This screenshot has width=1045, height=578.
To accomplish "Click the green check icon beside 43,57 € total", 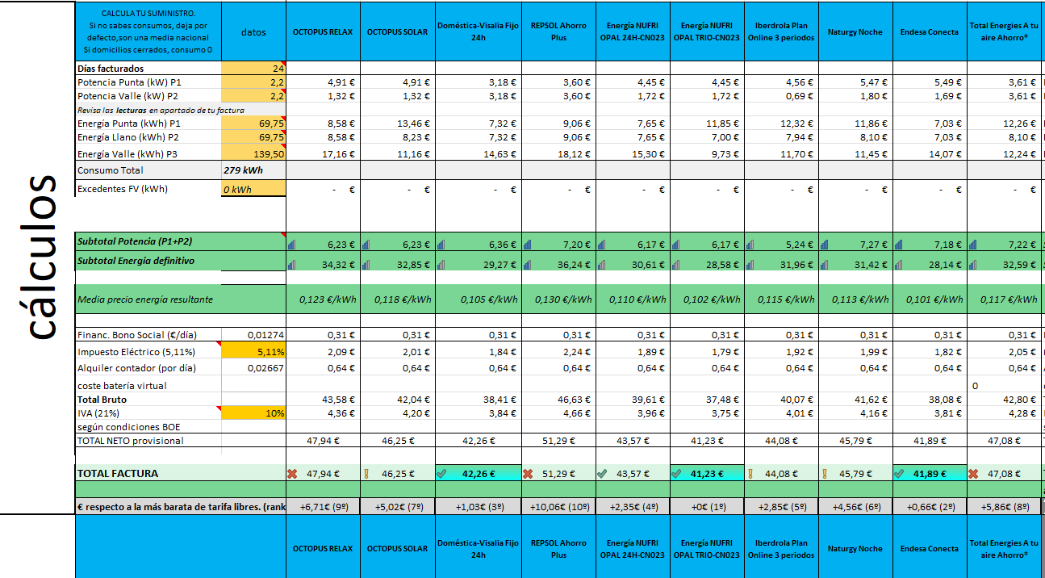I will 602,474.
